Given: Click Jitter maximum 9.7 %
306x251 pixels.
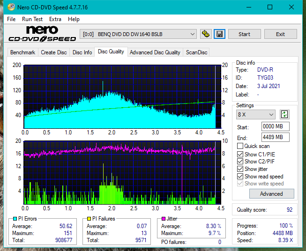Looking at the screenshot, I should pyautogui.click(x=215, y=233).
